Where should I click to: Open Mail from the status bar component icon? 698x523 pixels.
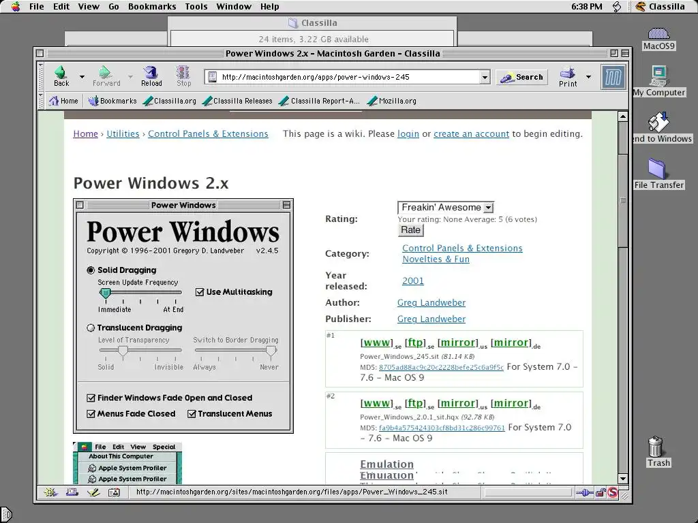[72, 492]
